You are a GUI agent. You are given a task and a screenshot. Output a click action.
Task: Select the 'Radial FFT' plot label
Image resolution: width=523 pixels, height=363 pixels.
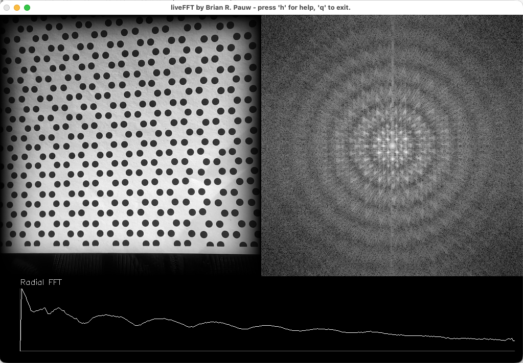click(x=41, y=282)
